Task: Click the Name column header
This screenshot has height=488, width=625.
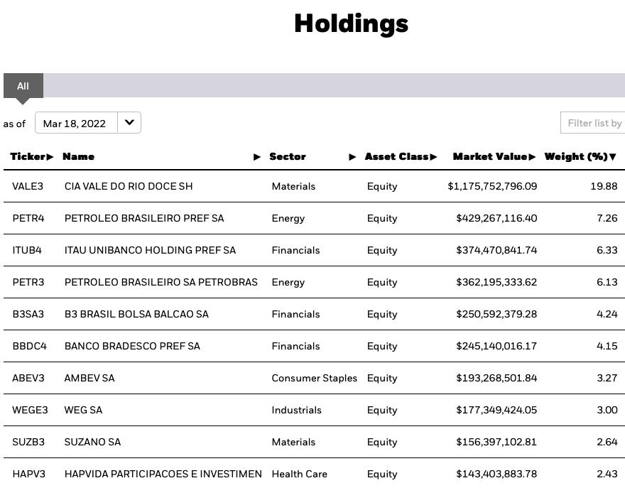Action: [79, 157]
